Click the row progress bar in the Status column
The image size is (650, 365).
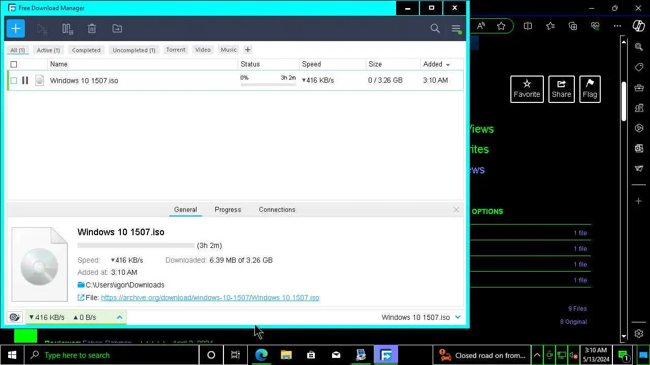click(x=268, y=85)
